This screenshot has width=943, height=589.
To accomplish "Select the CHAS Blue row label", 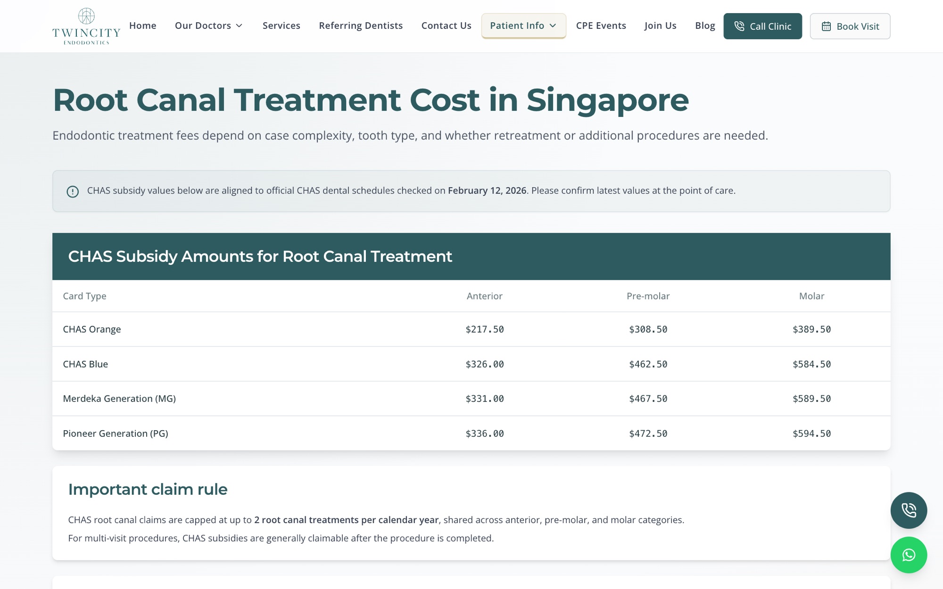I will click(x=85, y=364).
